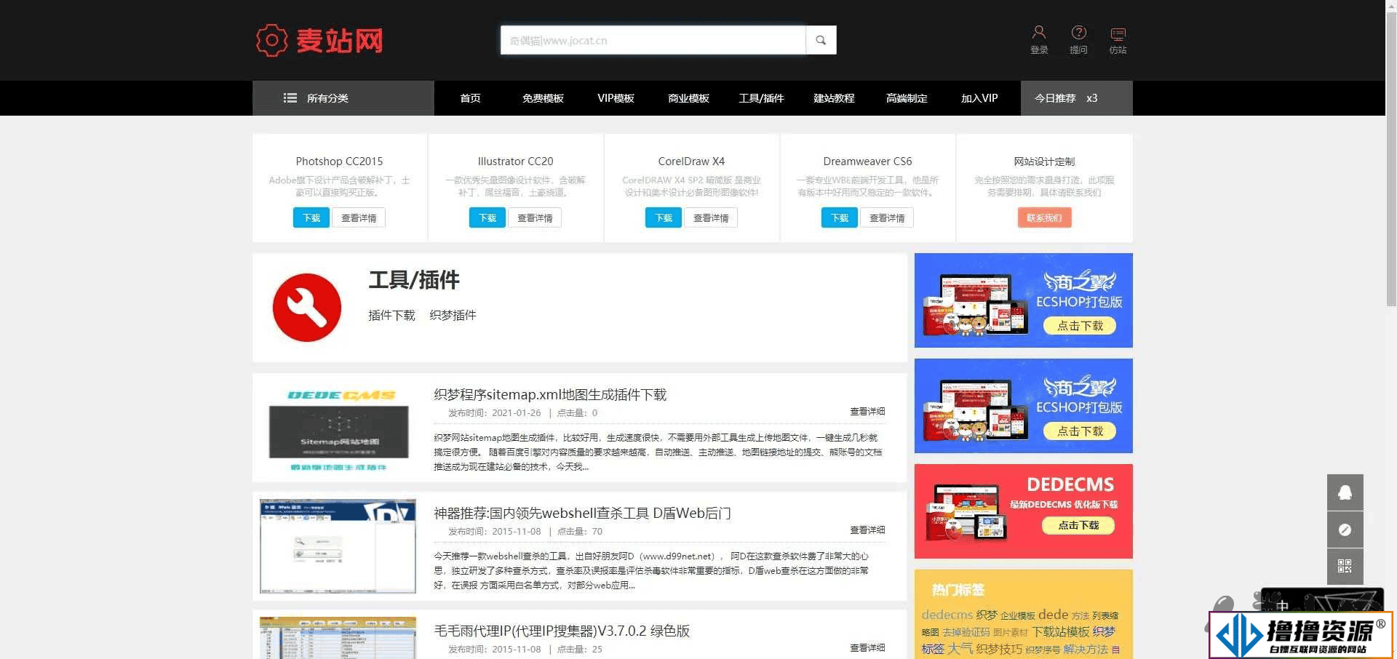Focus the site search input field
This screenshot has height=659, width=1397.
[x=653, y=40]
